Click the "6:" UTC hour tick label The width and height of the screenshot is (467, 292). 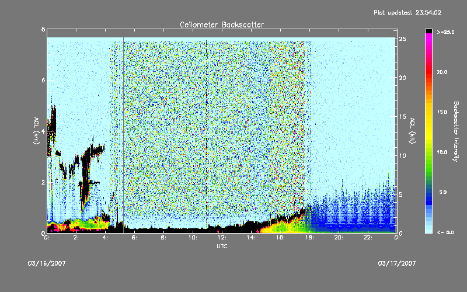point(135,238)
